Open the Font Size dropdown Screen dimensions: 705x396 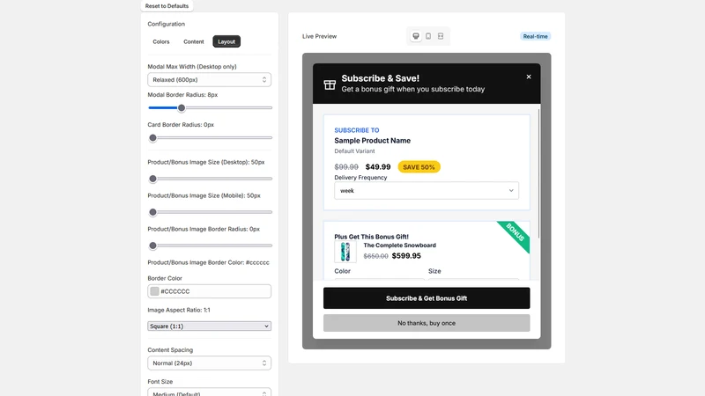click(x=209, y=392)
